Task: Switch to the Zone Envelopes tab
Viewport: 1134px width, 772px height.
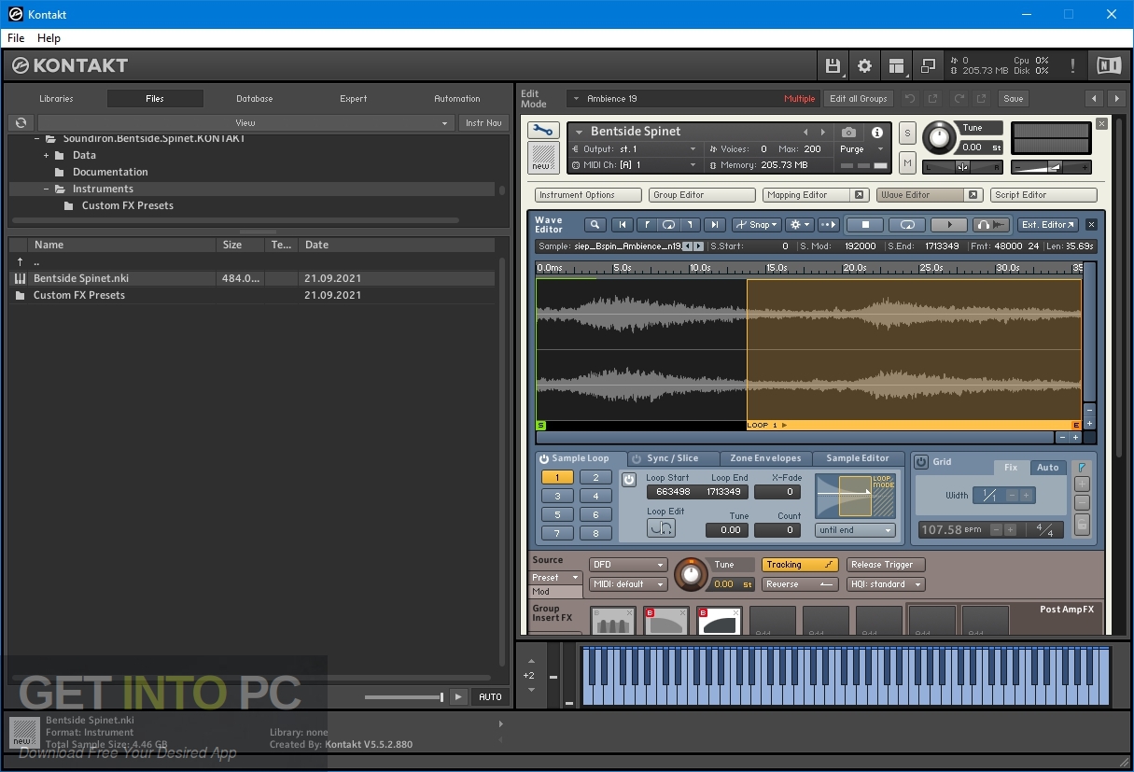Action: tap(765, 458)
